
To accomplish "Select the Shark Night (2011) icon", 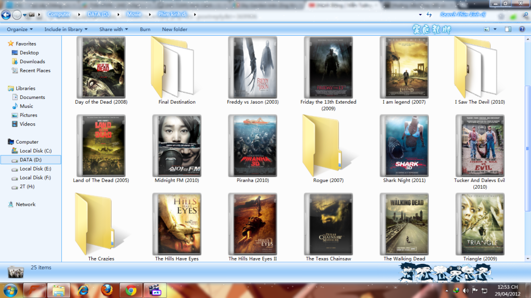I will (404, 146).
